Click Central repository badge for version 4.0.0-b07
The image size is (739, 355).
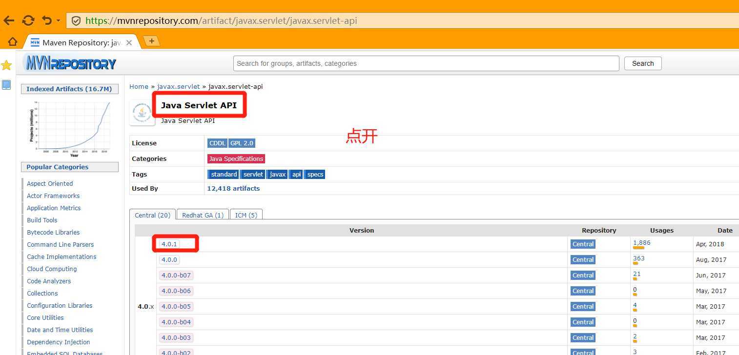pyautogui.click(x=583, y=276)
